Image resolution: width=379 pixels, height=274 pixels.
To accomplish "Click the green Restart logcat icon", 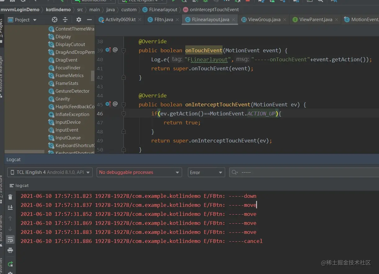I will point(10,264).
